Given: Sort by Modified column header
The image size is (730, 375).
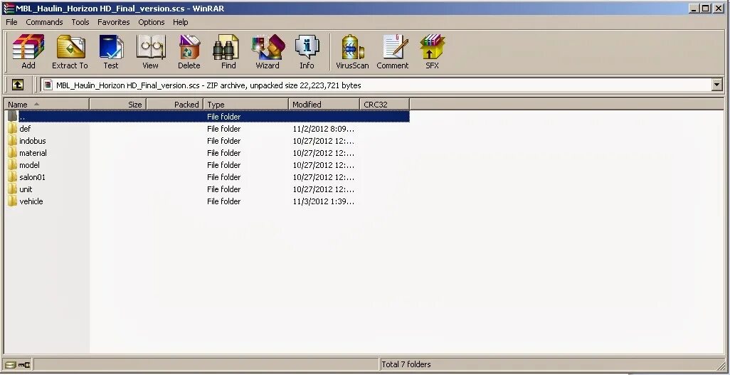Looking at the screenshot, I should pos(324,105).
